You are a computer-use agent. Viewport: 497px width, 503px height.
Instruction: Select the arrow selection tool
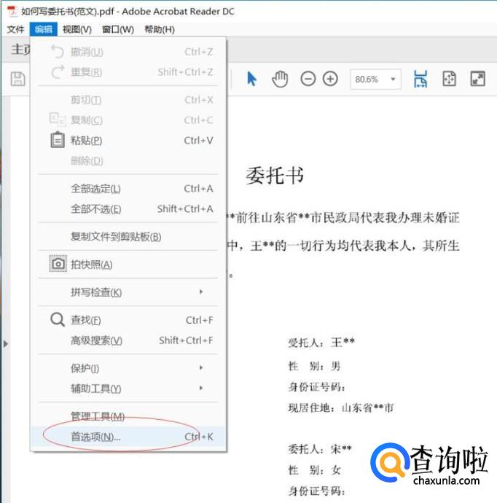point(251,79)
